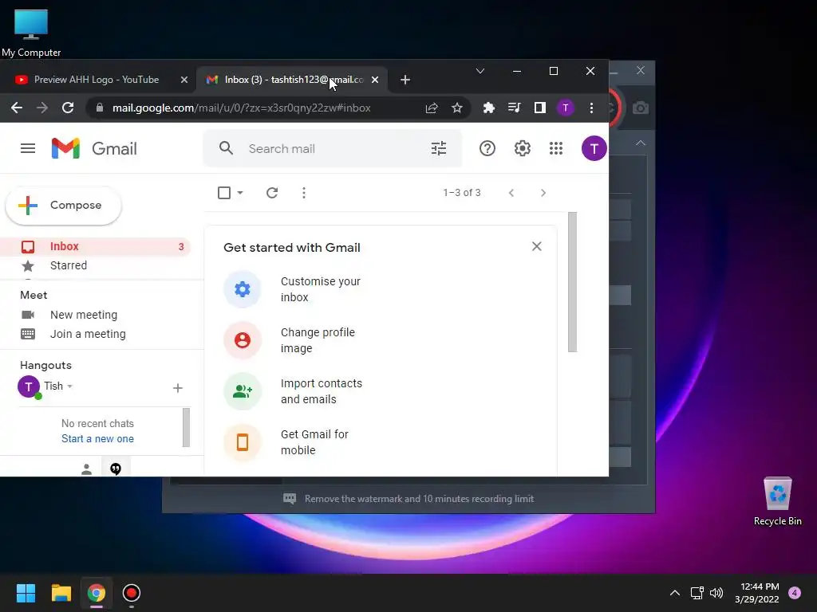817x612 pixels.
Task: Select the Gmail Inbox browser tab
Action: coord(294,80)
